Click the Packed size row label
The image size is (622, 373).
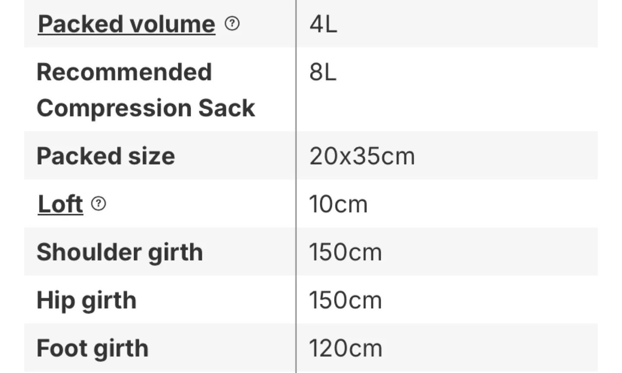pyautogui.click(x=105, y=156)
